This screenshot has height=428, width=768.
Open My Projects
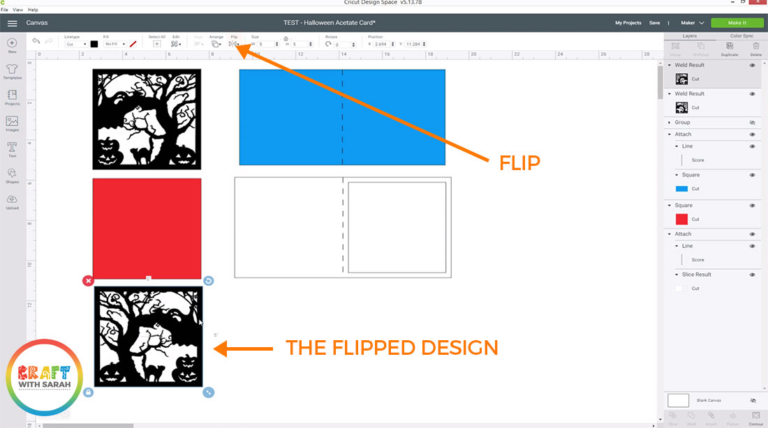click(628, 23)
